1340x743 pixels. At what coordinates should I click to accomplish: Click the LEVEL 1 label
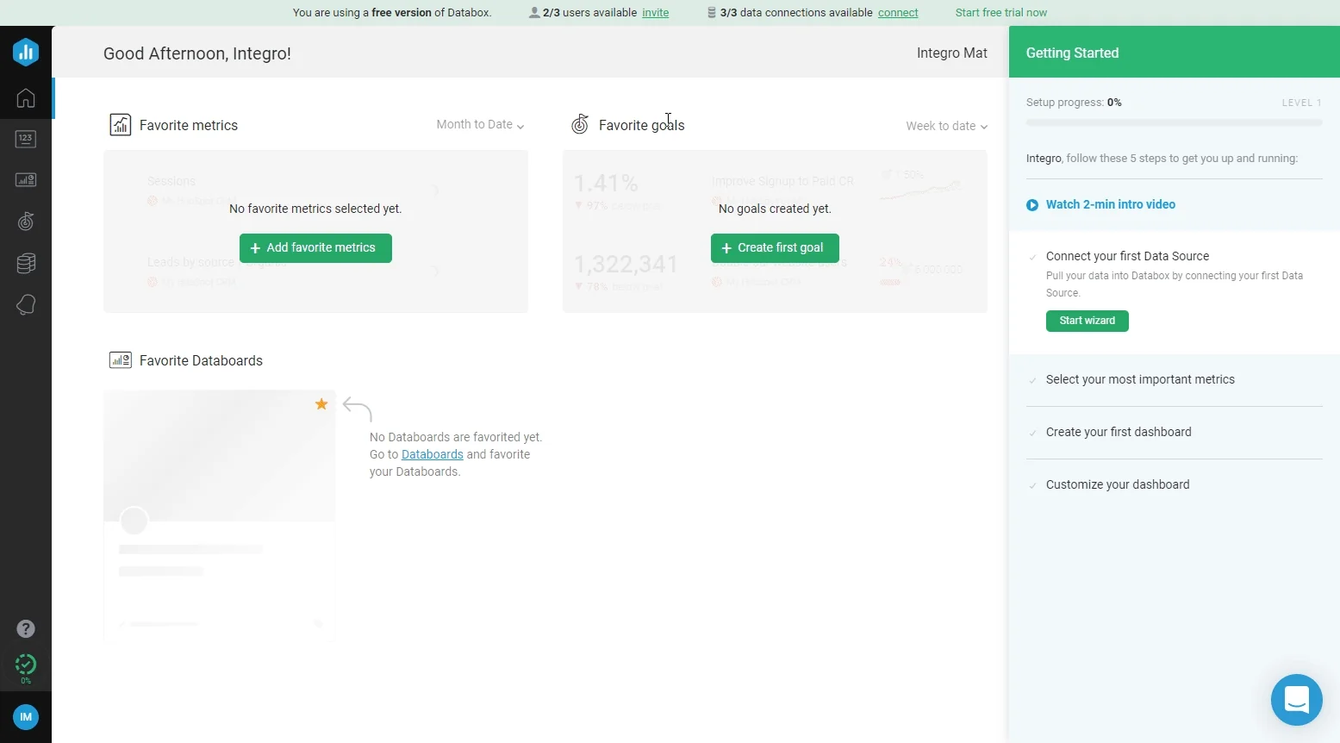click(x=1301, y=103)
